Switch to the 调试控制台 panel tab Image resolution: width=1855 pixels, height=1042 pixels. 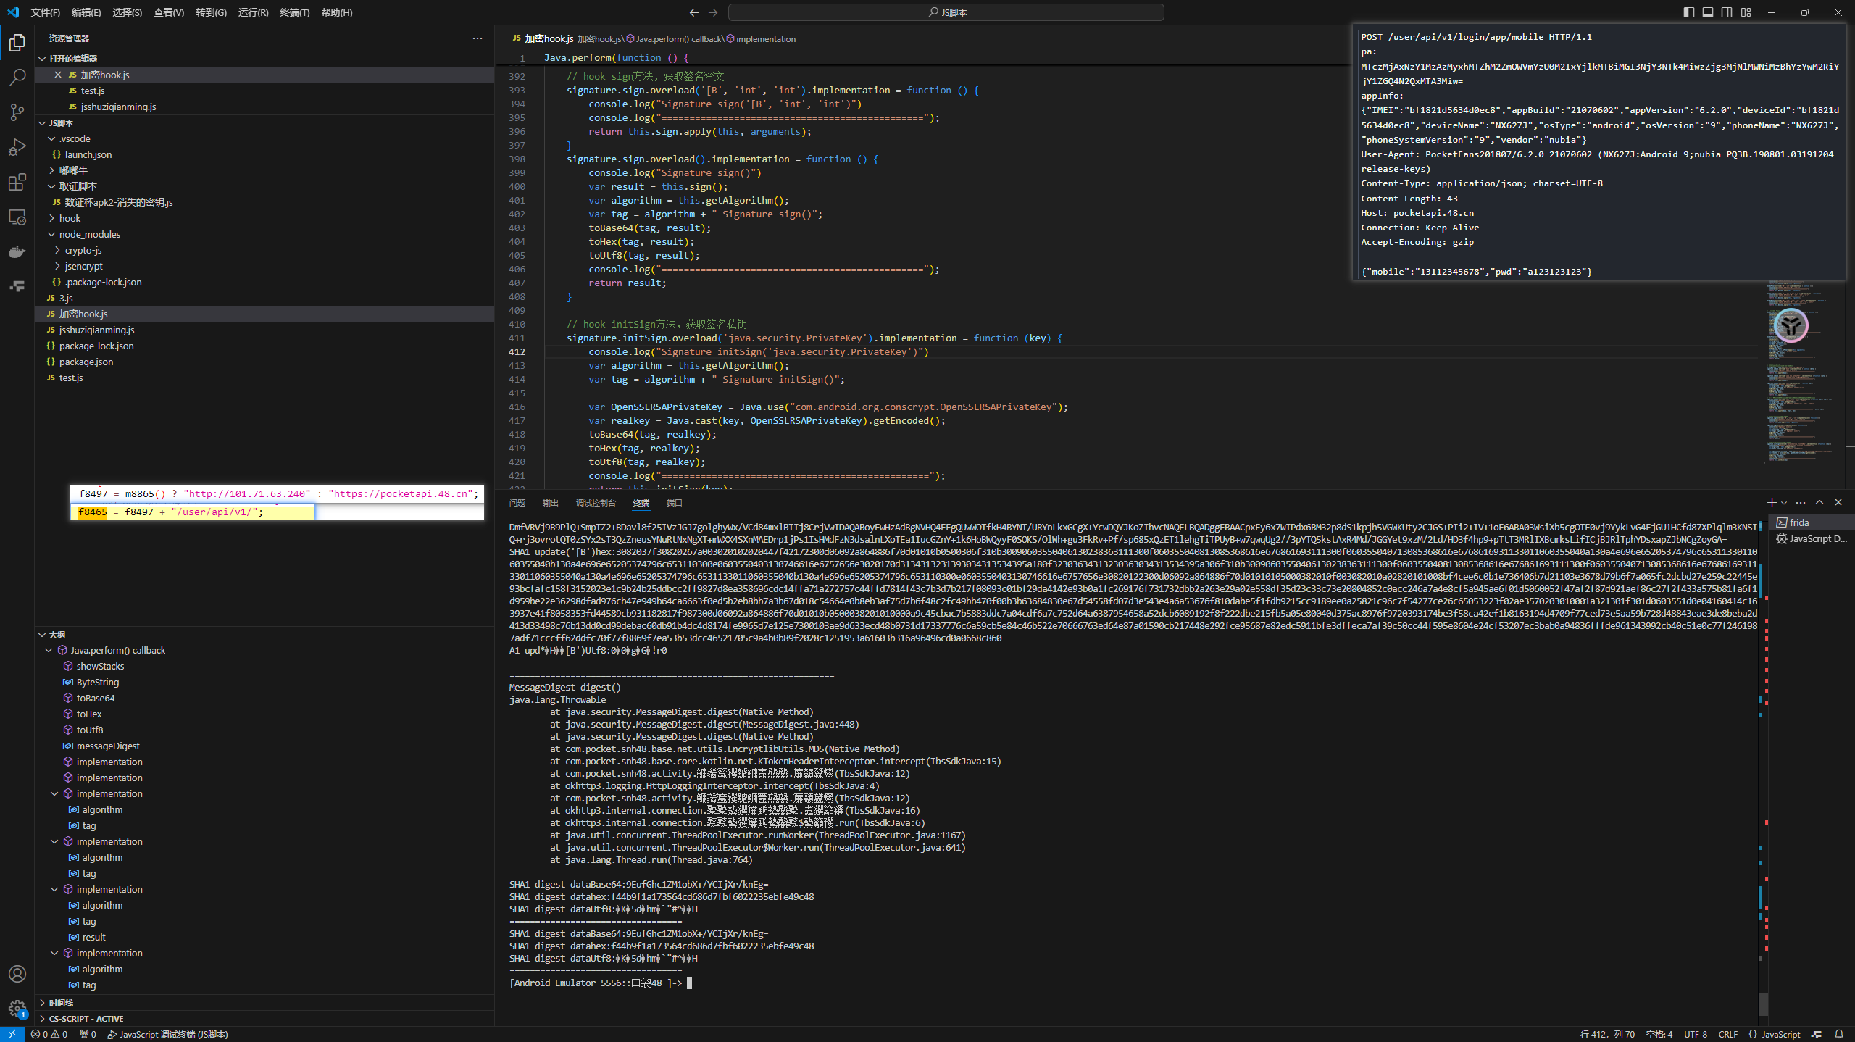pos(595,503)
